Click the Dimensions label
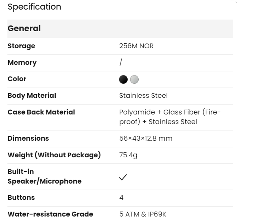 click(x=28, y=138)
